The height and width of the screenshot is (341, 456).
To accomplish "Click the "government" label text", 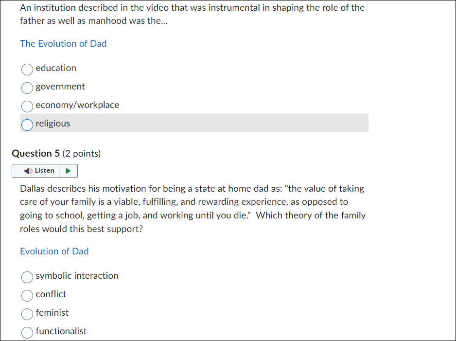I will 60,87.
